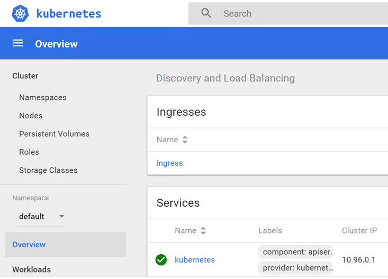The image size is (388, 279).
Task: Click the Services Name column header
Action: point(185,230)
